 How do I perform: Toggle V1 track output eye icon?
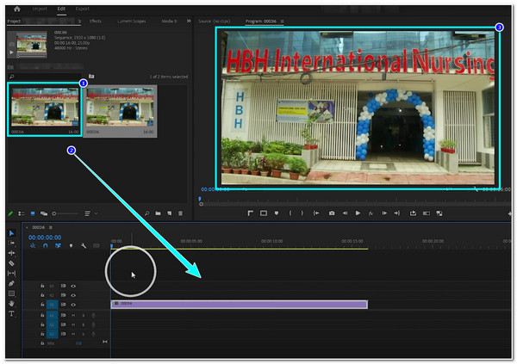click(73, 305)
